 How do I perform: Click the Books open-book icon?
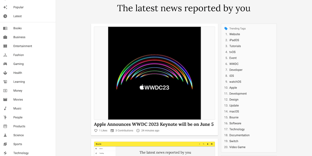[x=5, y=28]
